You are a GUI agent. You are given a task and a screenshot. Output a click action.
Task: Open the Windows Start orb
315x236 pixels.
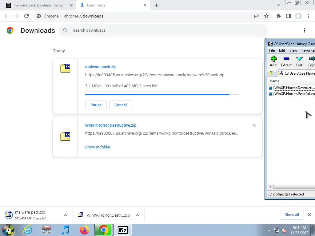8,230
